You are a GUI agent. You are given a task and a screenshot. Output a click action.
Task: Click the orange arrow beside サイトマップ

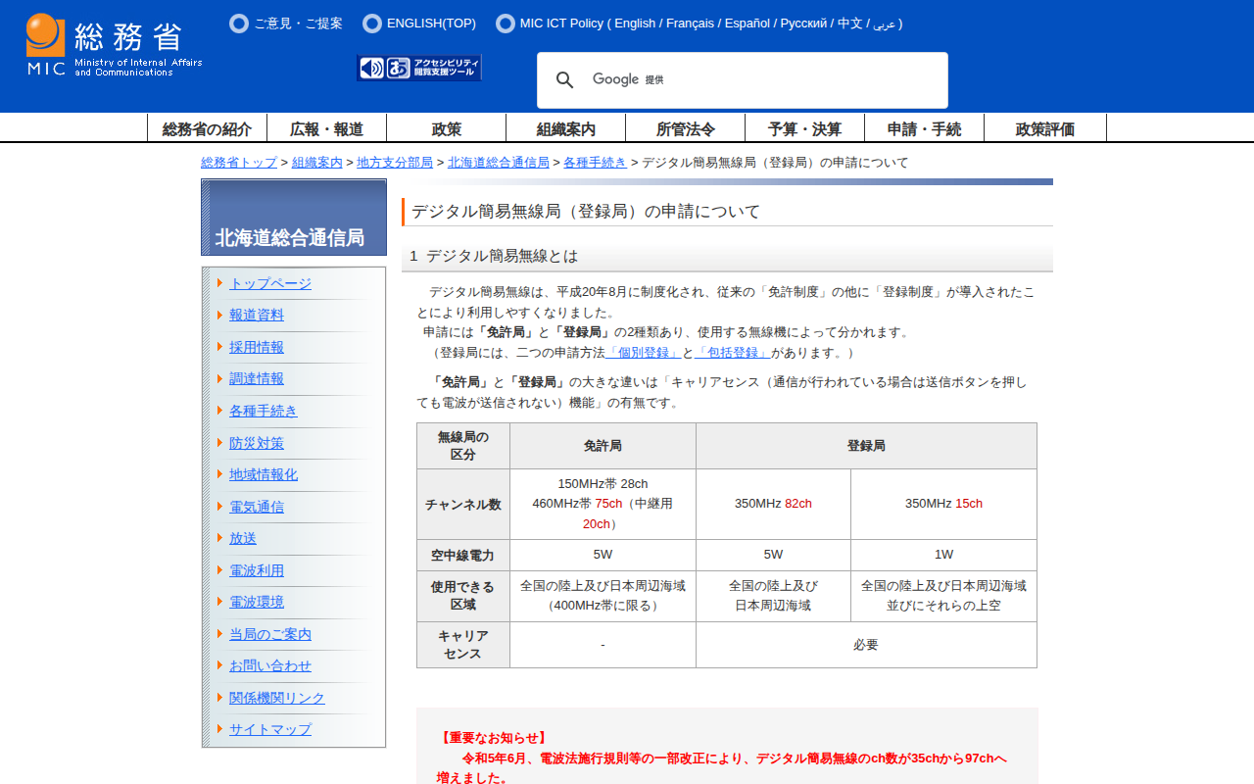point(220,729)
